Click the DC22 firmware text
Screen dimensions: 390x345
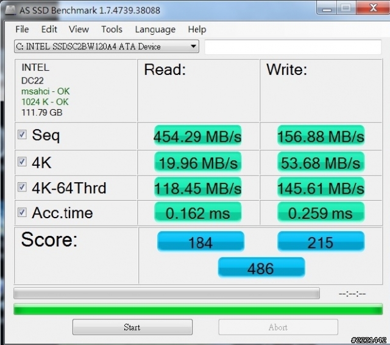coord(32,80)
